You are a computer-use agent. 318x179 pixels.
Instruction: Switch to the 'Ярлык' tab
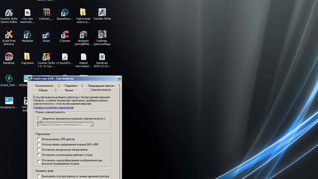(x=69, y=90)
